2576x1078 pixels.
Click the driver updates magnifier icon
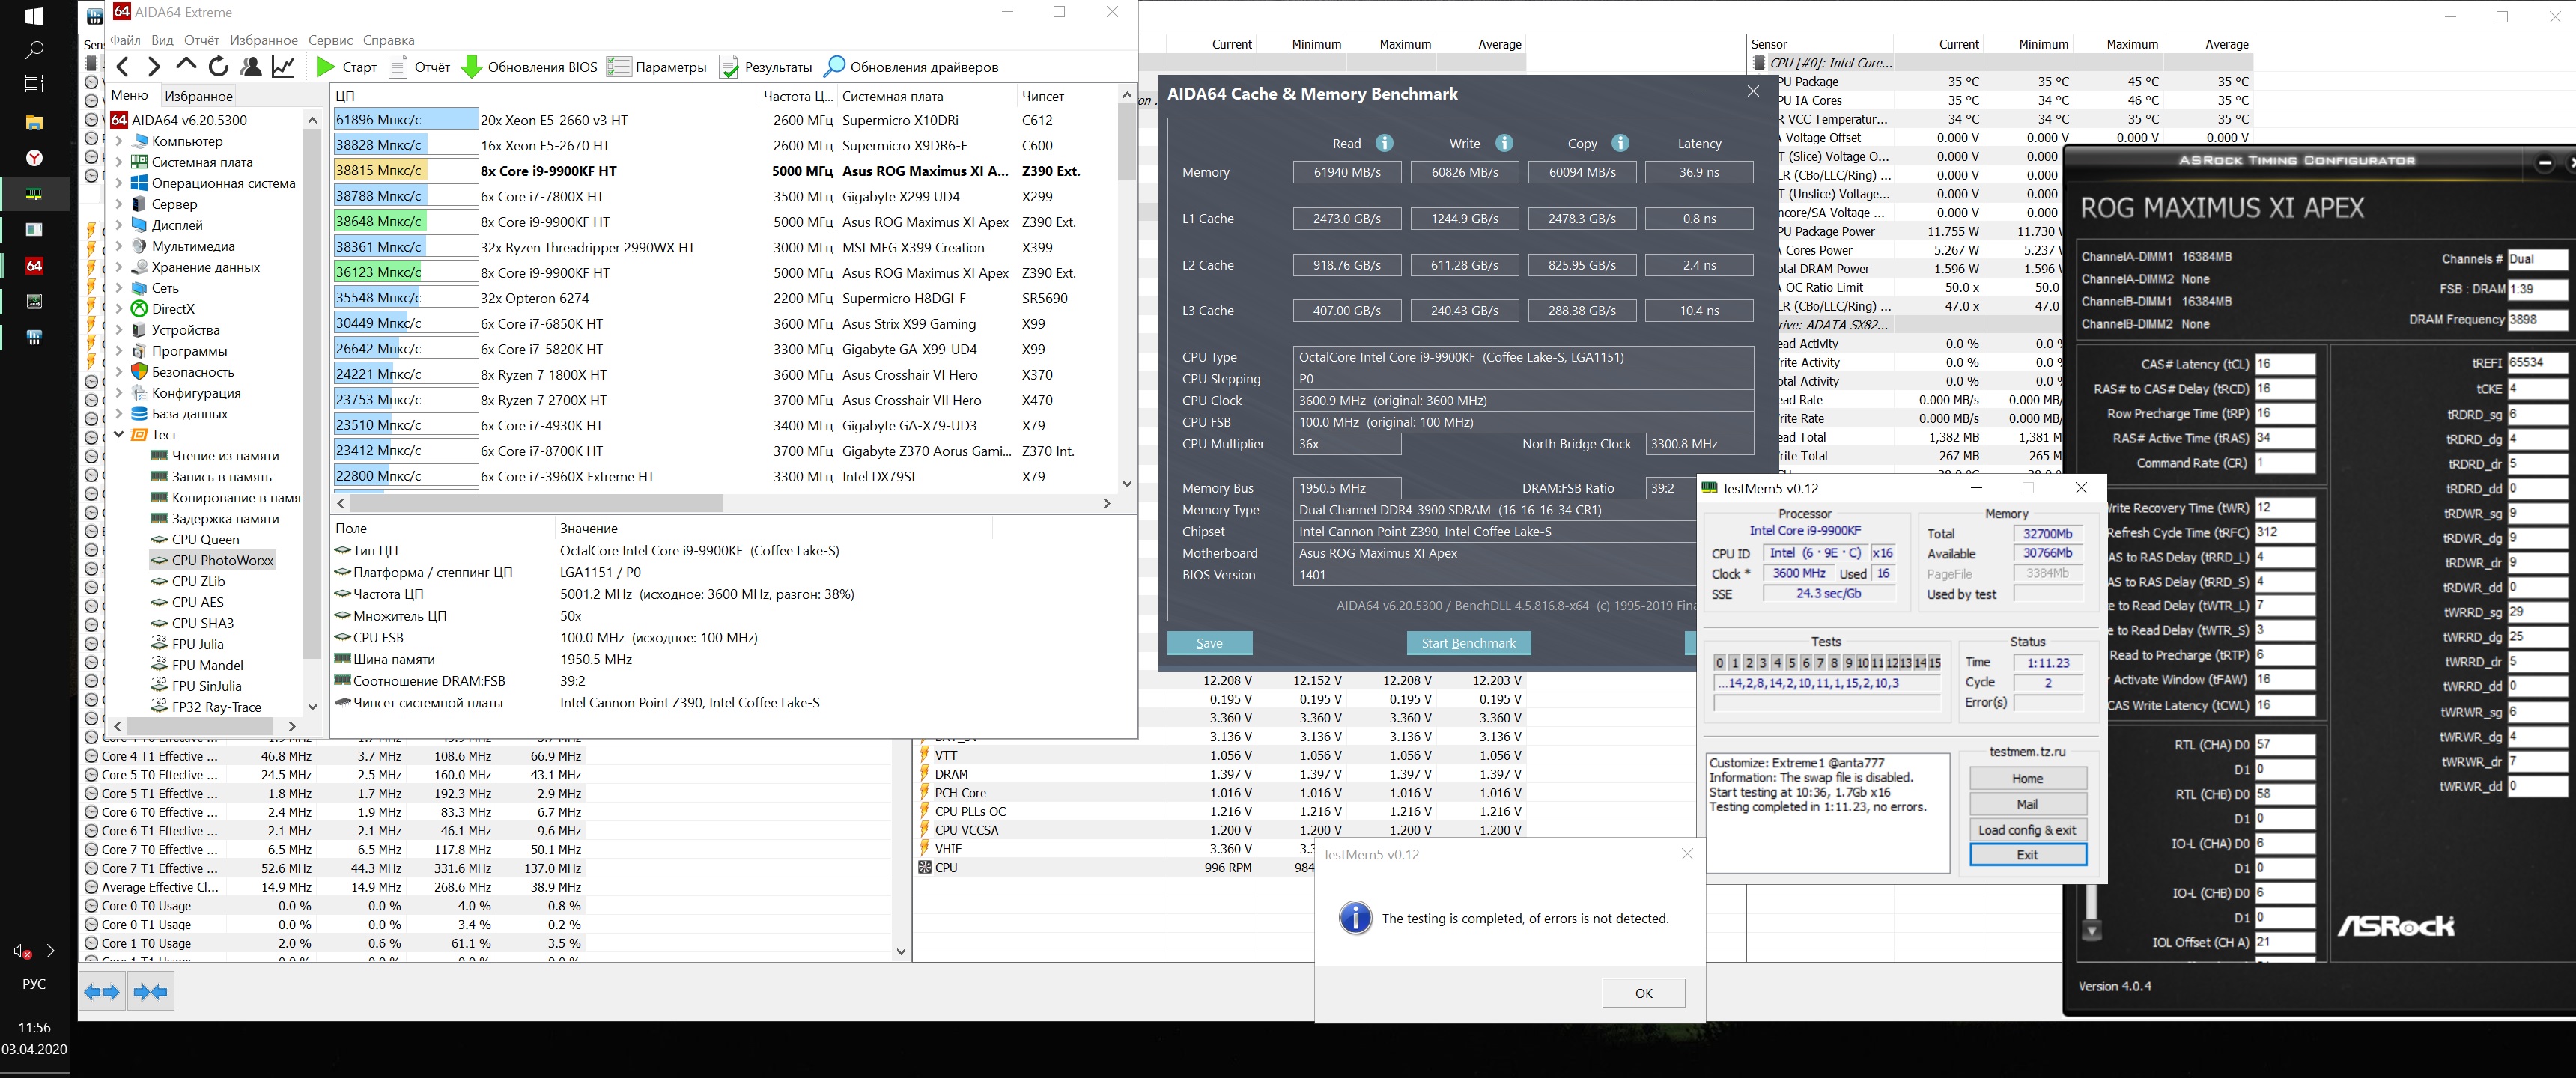[834, 67]
